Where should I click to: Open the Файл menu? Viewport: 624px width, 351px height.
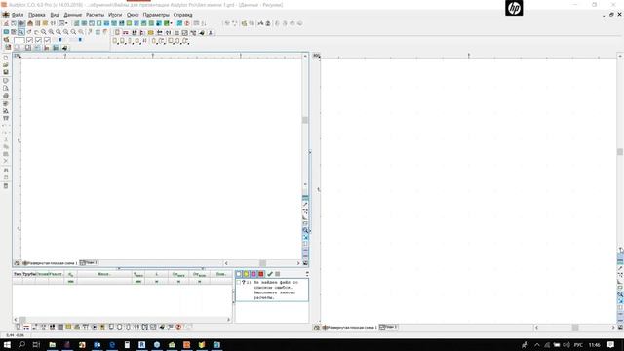(x=18, y=15)
